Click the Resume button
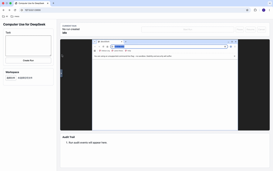Screen dimensions: 273x171 tap(250, 30)
